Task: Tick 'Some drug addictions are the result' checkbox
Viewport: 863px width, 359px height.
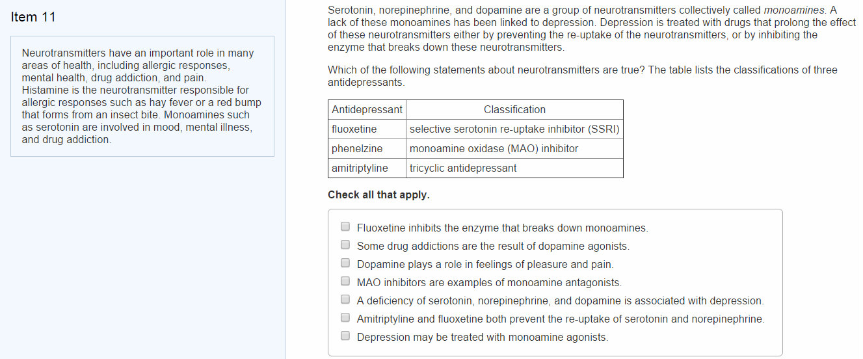Action: point(345,245)
